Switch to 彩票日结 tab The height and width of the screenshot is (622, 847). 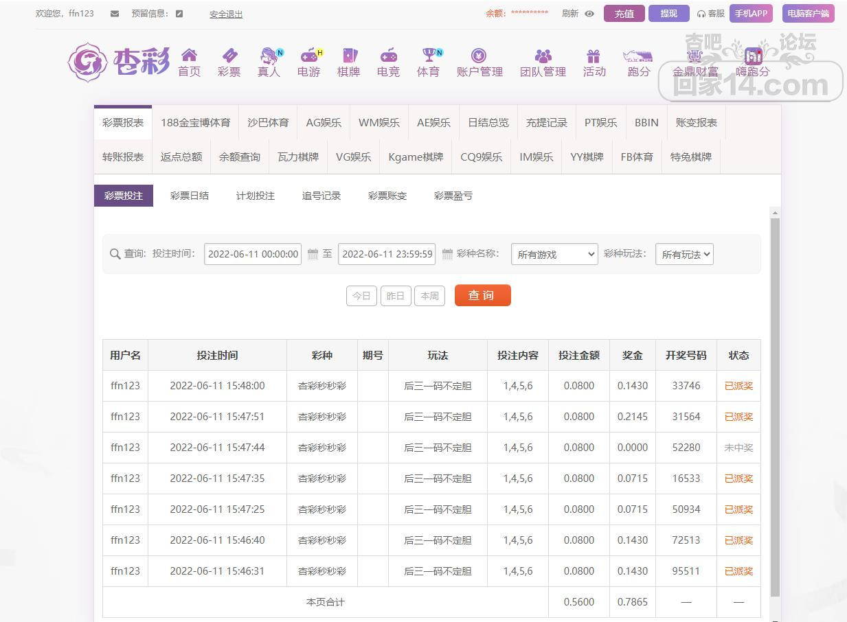(x=190, y=196)
